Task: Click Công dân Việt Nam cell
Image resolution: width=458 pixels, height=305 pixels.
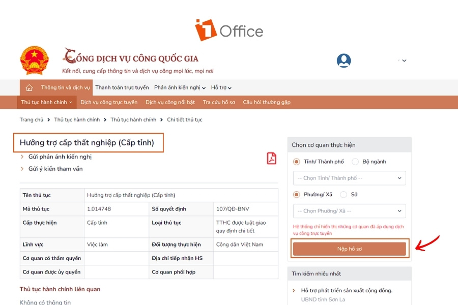Action: tap(240, 245)
